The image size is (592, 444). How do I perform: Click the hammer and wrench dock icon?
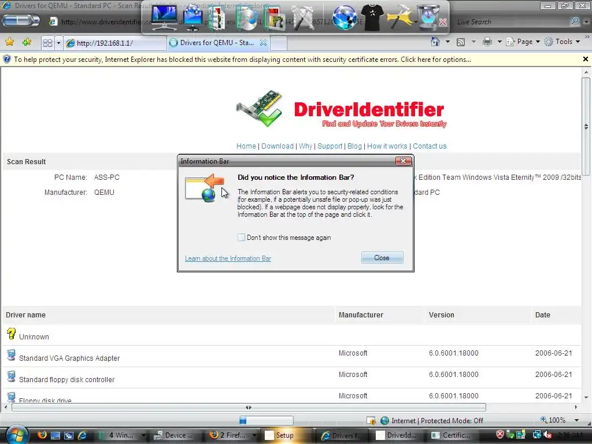point(400,17)
